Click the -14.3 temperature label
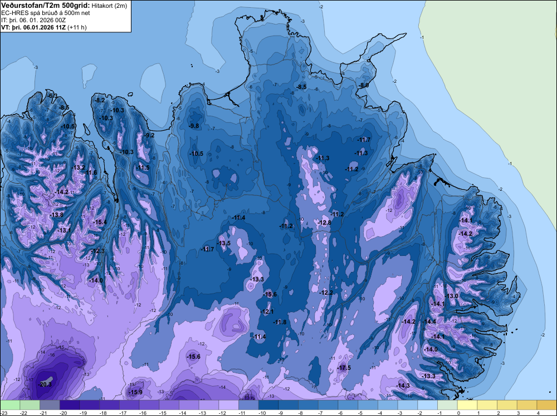Viewport: 557px width, 416px height. [x=403, y=385]
